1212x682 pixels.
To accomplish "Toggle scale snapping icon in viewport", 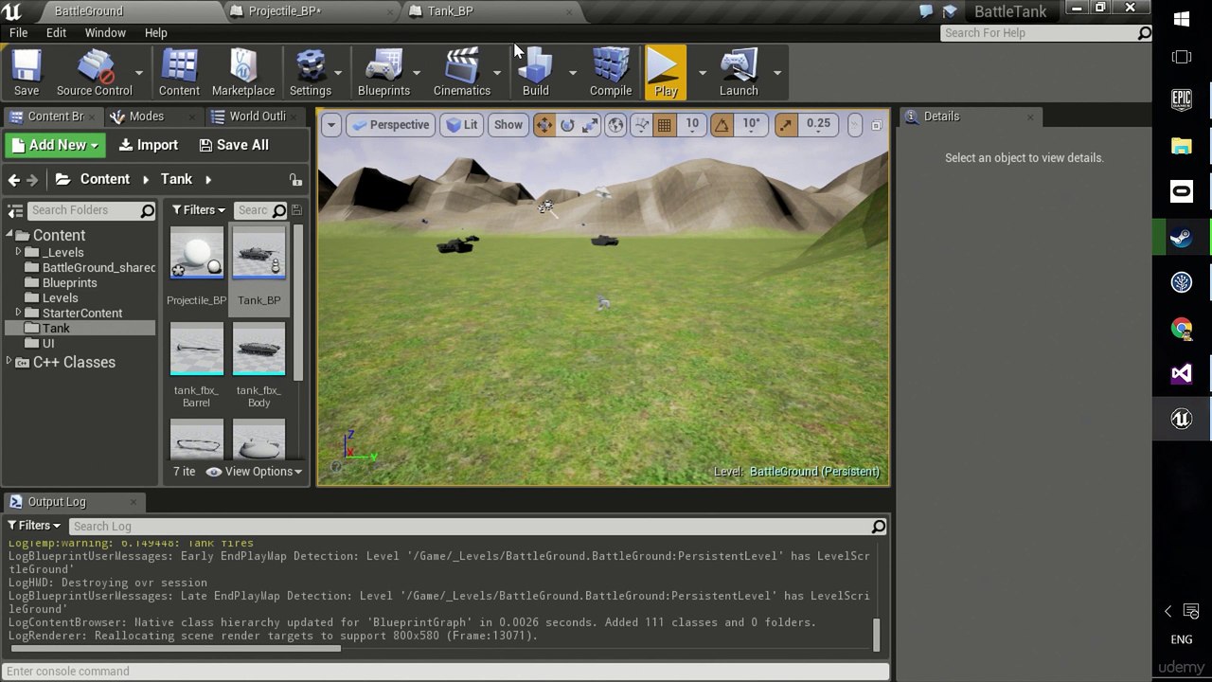I will 786,125.
